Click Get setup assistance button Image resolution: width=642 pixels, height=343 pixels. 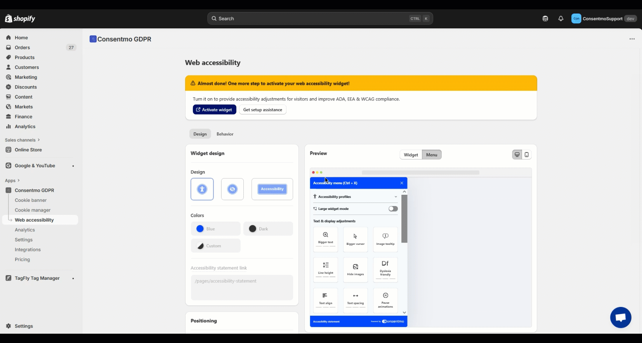pos(262,110)
